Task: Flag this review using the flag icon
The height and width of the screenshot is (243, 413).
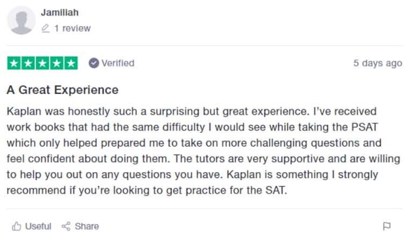Action: pyautogui.click(x=386, y=226)
